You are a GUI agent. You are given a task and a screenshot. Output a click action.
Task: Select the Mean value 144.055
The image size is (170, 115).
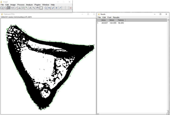coord(113,23)
